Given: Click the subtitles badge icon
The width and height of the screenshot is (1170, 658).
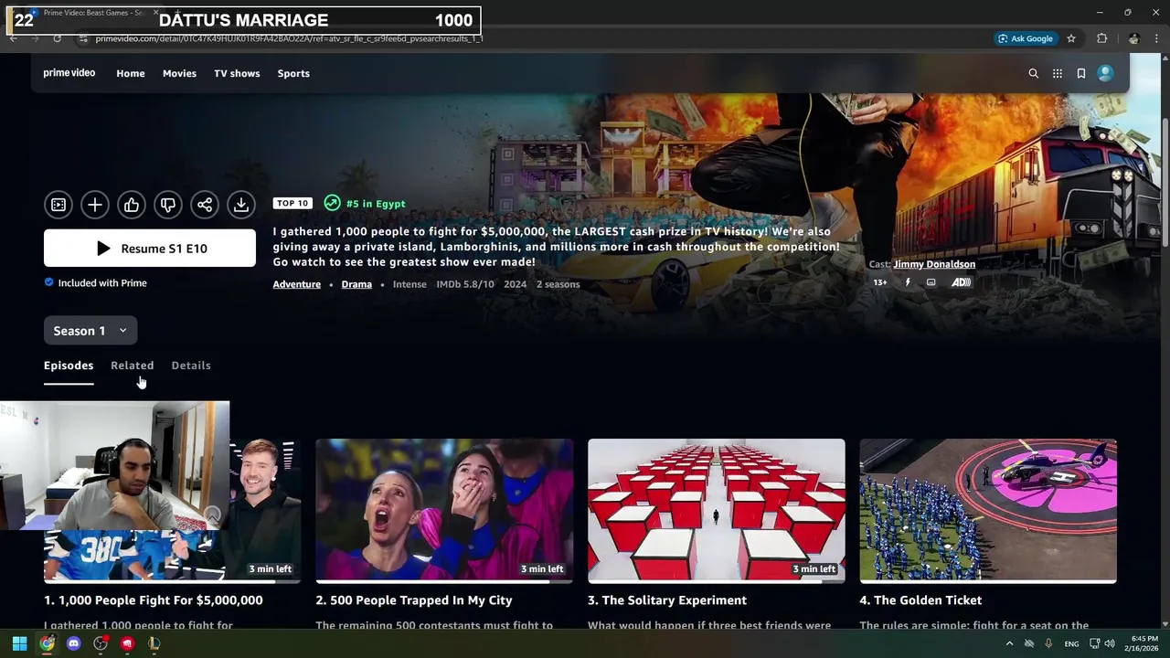Looking at the screenshot, I should click(931, 282).
